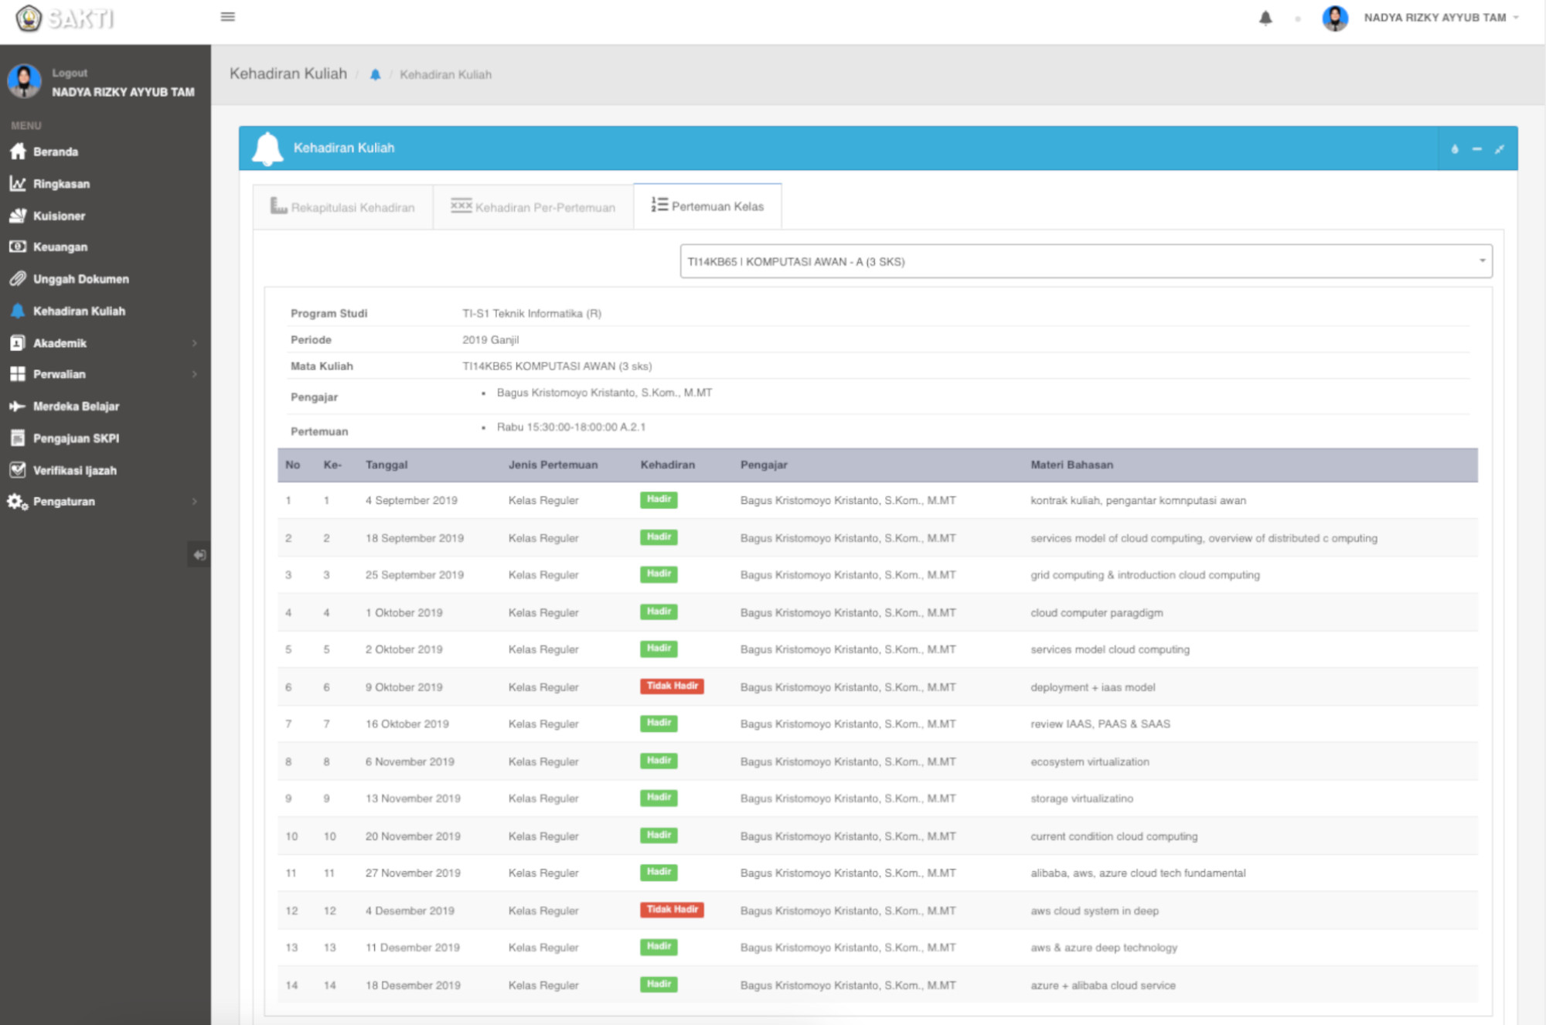Screen dimensions: 1546x1025
Task: Switch to Rekapitulasi Kehadiran tab
Action: point(343,207)
